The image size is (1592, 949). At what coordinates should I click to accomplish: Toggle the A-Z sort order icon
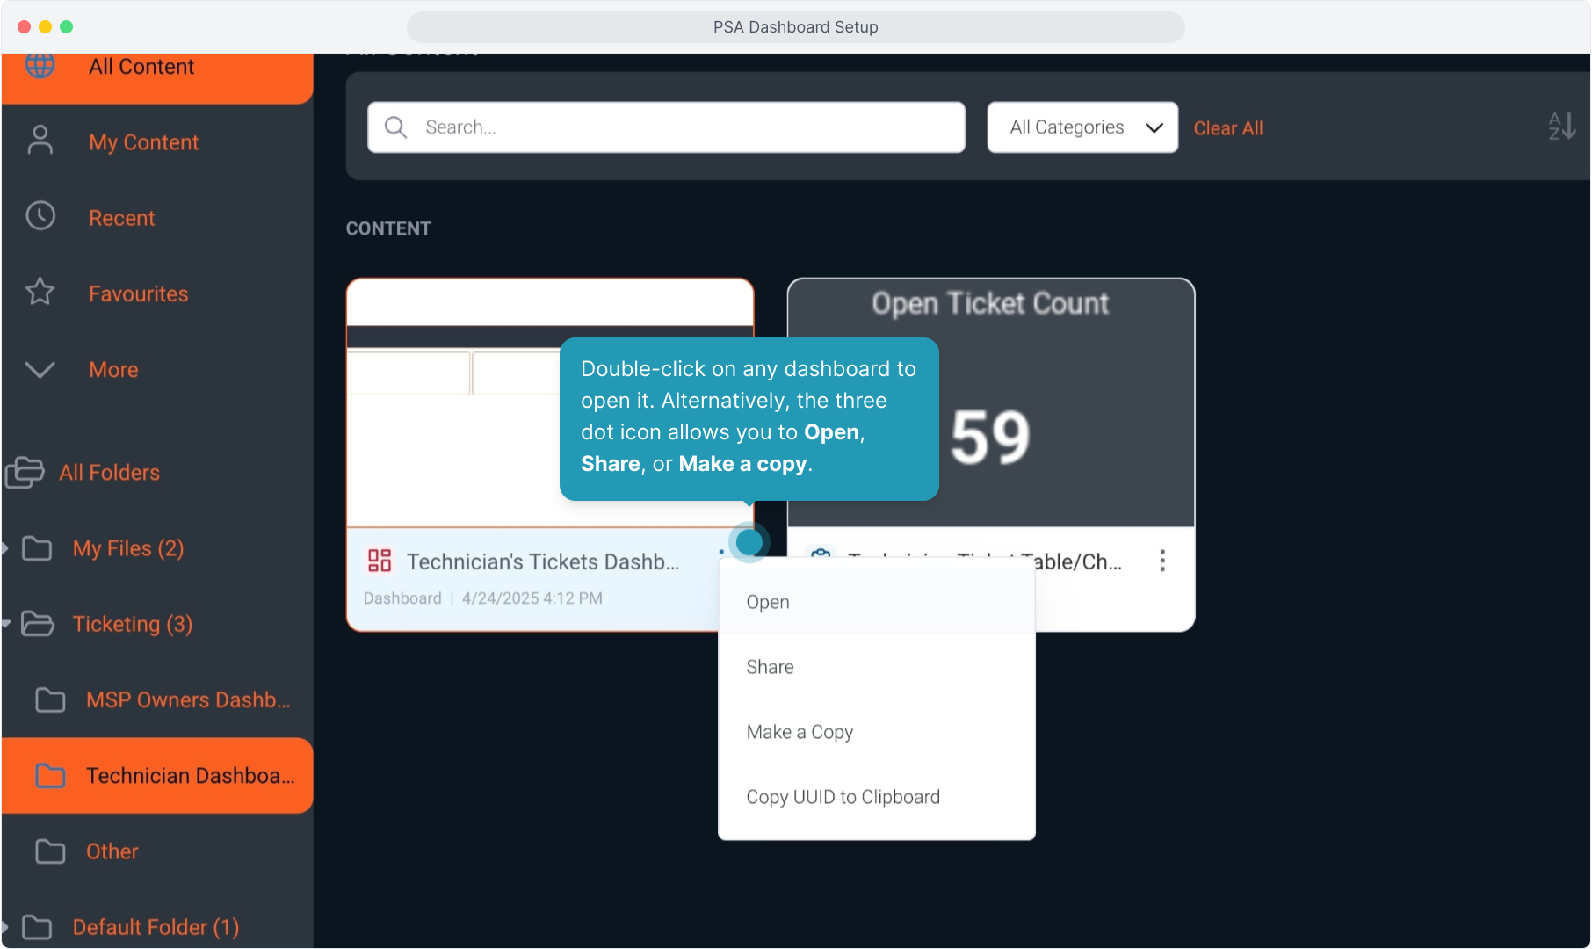[x=1562, y=127]
